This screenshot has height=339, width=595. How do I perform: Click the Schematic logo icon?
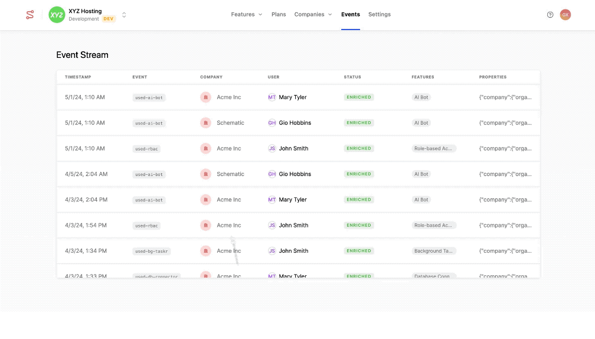(x=30, y=15)
